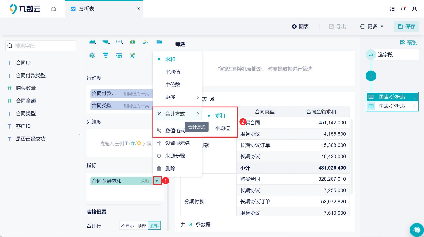The image size is (424, 237).
Task: Choose 求和 in the aggregation menu
Action: pos(177,59)
